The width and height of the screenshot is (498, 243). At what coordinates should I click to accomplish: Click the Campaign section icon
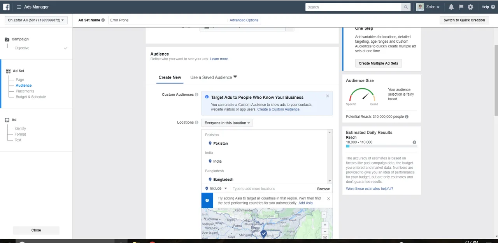coord(7,39)
